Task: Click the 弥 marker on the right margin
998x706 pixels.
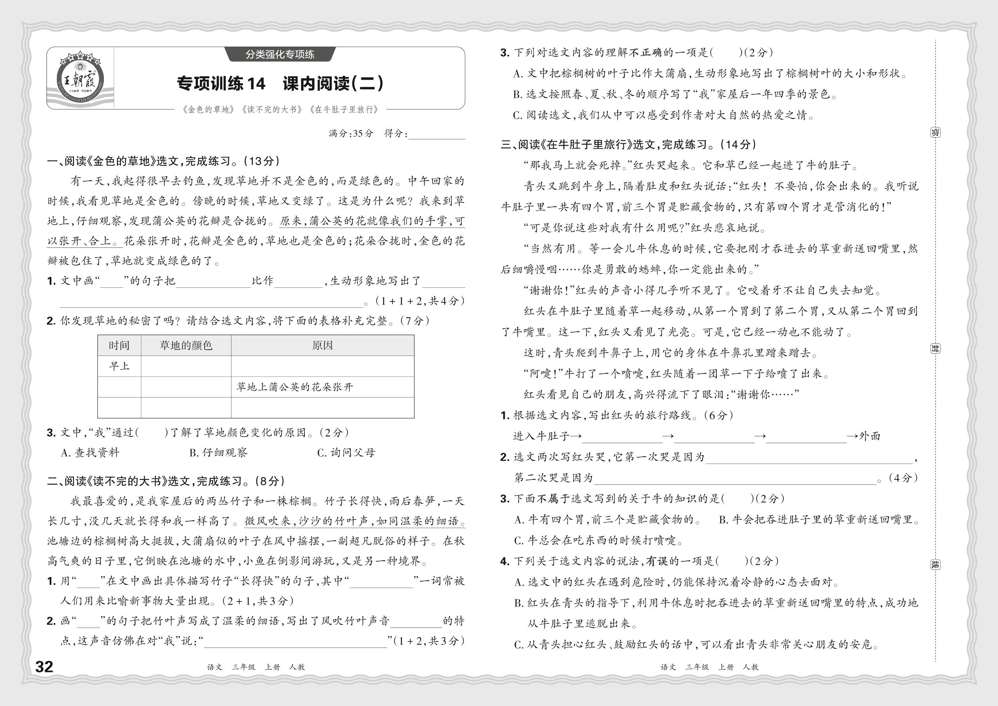Action: [935, 132]
